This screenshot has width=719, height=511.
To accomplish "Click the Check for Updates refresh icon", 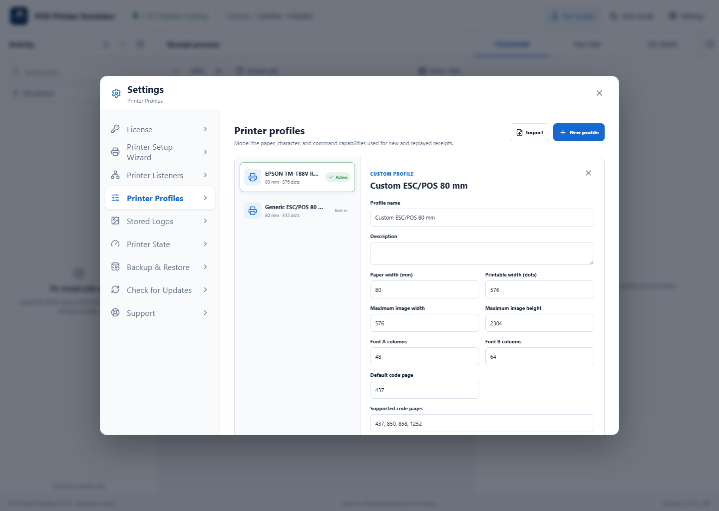I will [x=115, y=289].
